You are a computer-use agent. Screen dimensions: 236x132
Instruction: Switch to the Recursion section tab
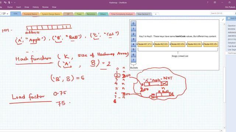tap(91, 14)
